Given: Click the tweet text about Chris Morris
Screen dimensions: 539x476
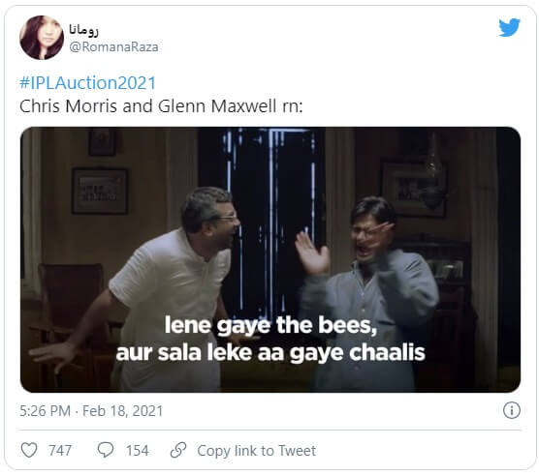Looking at the screenshot, I should 161,106.
